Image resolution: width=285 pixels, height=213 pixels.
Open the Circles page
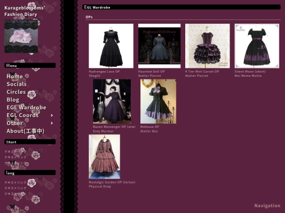[x=16, y=92]
